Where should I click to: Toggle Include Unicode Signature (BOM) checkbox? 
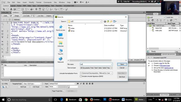click(81, 76)
